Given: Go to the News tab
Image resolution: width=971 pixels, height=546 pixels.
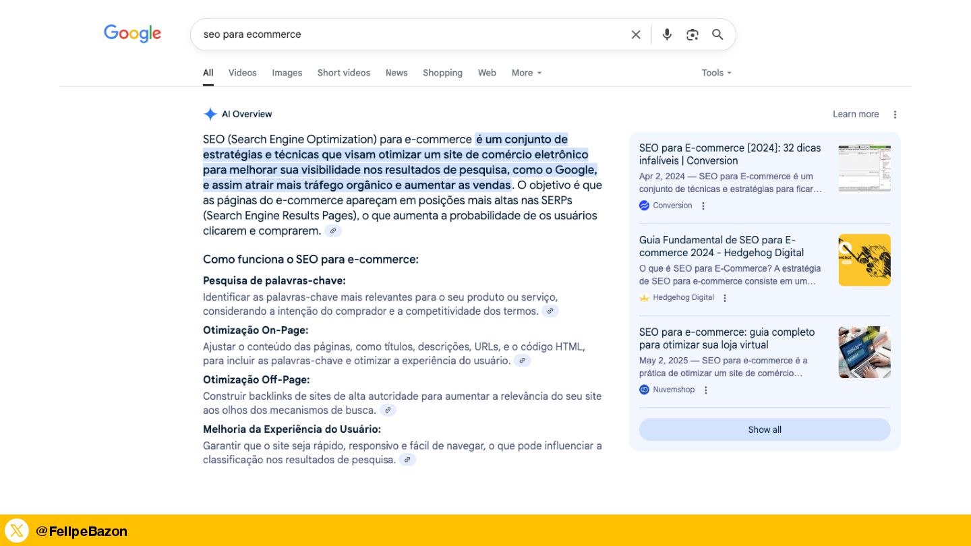Looking at the screenshot, I should 396,73.
